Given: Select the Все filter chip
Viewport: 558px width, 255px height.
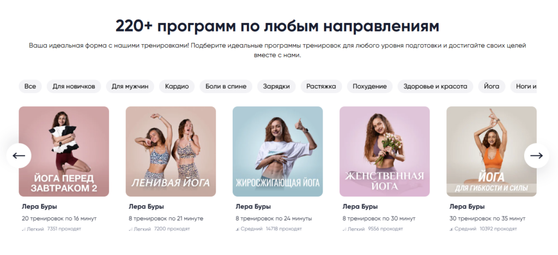Looking at the screenshot, I should pos(31,87).
